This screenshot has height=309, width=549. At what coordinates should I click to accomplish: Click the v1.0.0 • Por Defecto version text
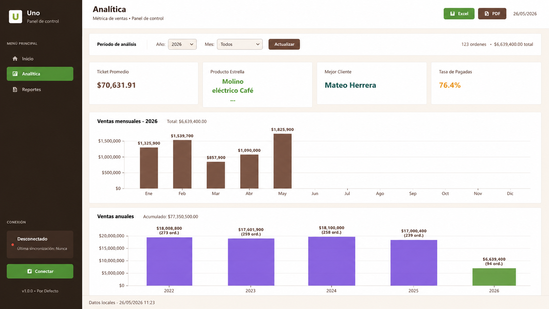[40, 291]
